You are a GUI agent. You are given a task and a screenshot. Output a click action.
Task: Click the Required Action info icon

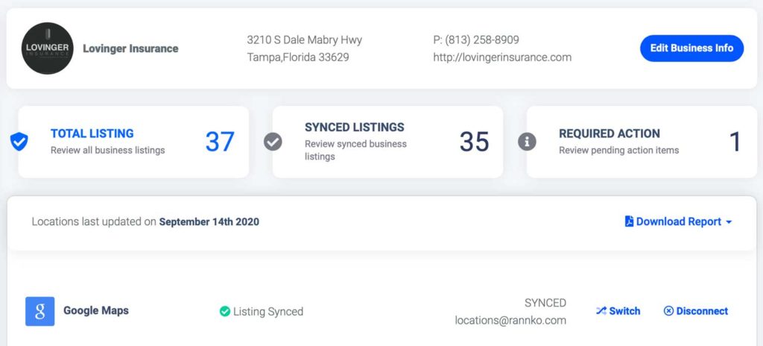pos(527,142)
